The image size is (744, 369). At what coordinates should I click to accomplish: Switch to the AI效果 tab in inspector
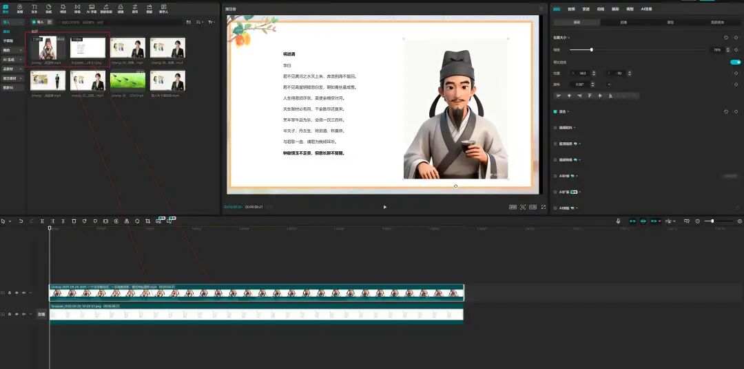tap(647, 9)
